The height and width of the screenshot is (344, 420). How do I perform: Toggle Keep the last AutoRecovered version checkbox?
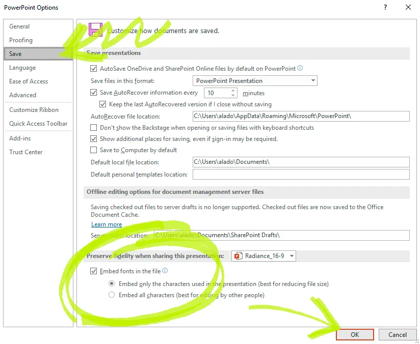pyautogui.click(x=102, y=104)
